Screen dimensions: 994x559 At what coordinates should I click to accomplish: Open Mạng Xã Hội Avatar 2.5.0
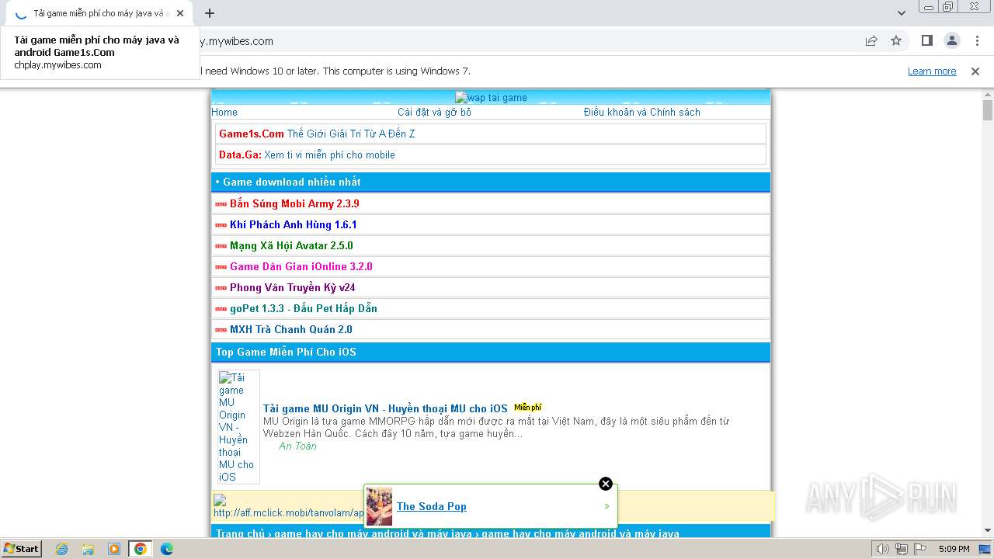tap(291, 245)
